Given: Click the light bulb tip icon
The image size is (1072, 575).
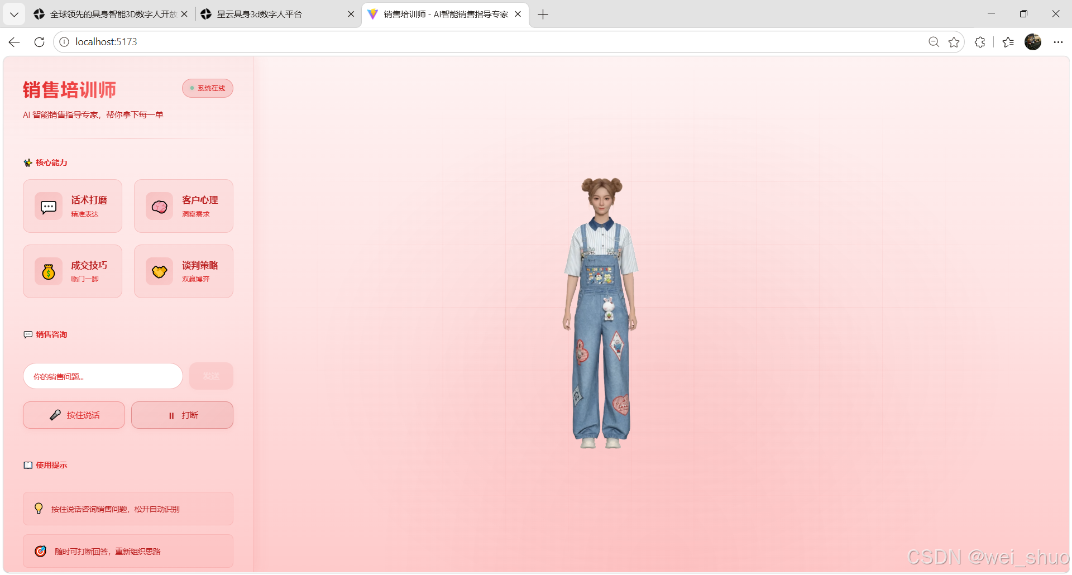Looking at the screenshot, I should click(x=39, y=509).
